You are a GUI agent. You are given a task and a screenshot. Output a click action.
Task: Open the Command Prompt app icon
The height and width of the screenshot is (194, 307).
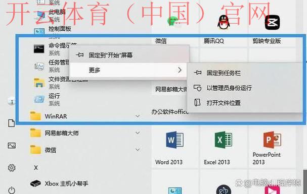[x=39, y=49]
